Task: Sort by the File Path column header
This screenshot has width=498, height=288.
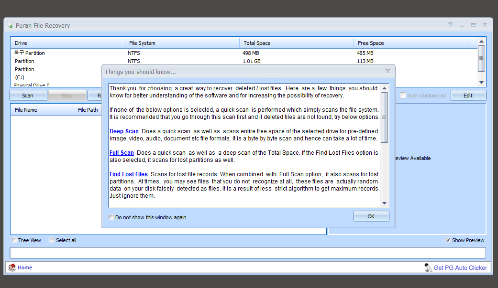Action: tap(88, 110)
